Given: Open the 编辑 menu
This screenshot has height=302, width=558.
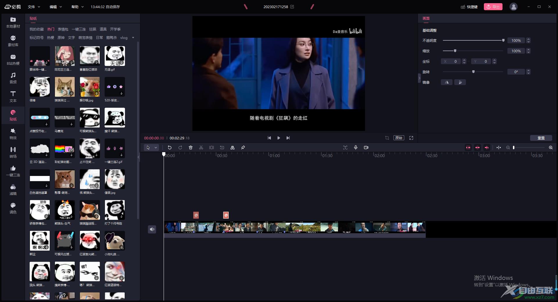Looking at the screenshot, I should tap(56, 7).
